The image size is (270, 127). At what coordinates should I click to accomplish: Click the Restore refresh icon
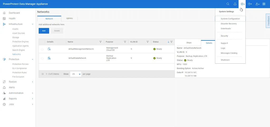pyautogui.click(x=4, y=82)
